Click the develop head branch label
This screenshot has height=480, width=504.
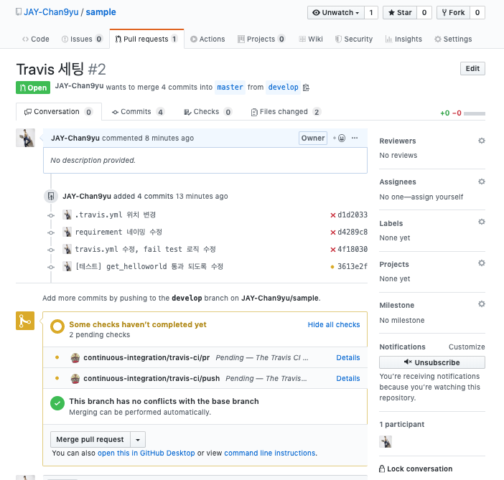[283, 88]
